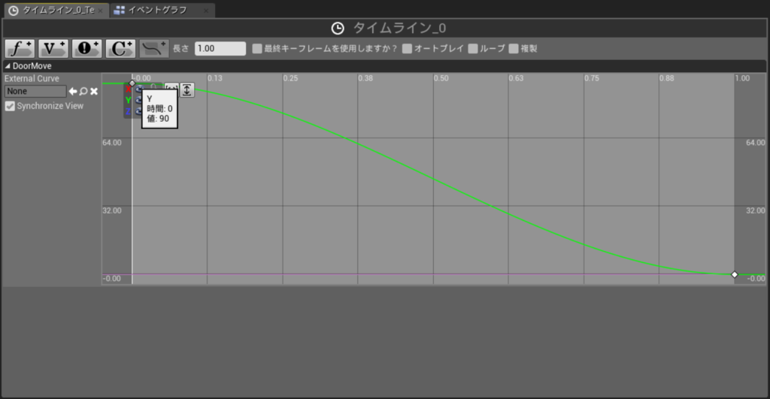Click the 0.50 time ruler label
Screen dimensions: 770x399
click(x=441, y=78)
